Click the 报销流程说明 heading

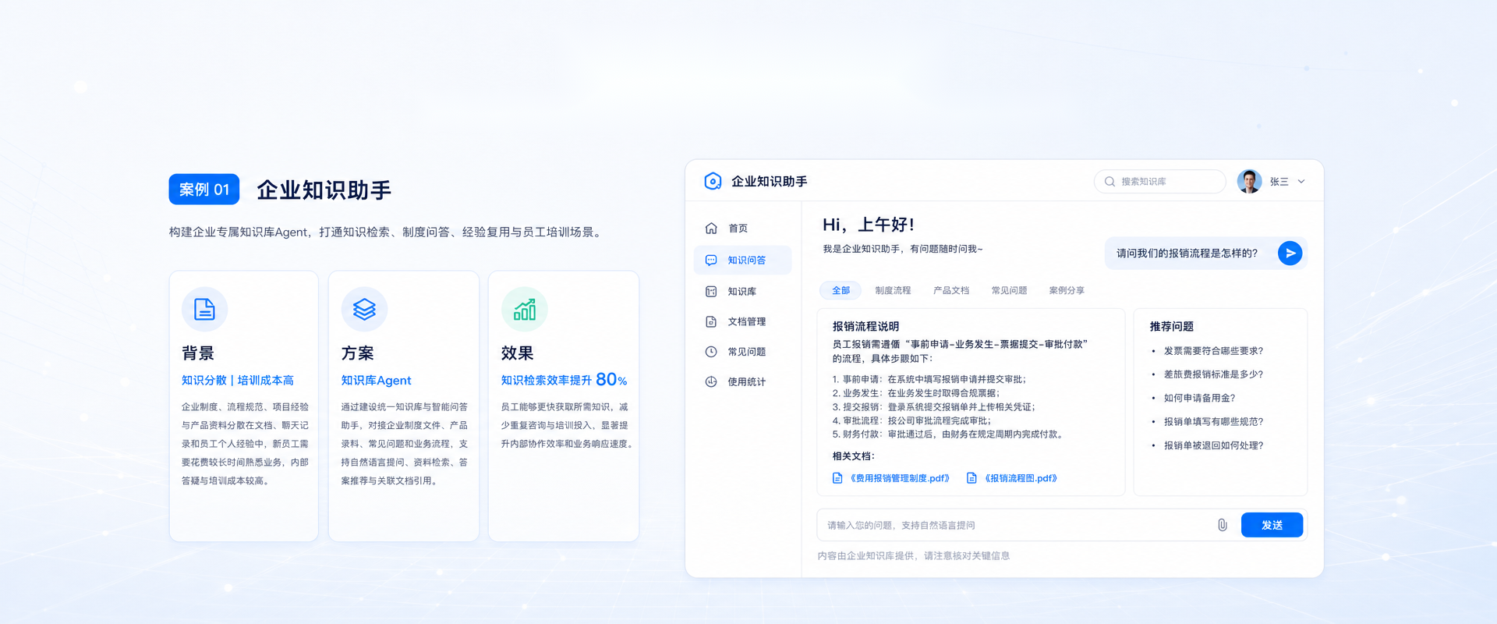pos(865,327)
